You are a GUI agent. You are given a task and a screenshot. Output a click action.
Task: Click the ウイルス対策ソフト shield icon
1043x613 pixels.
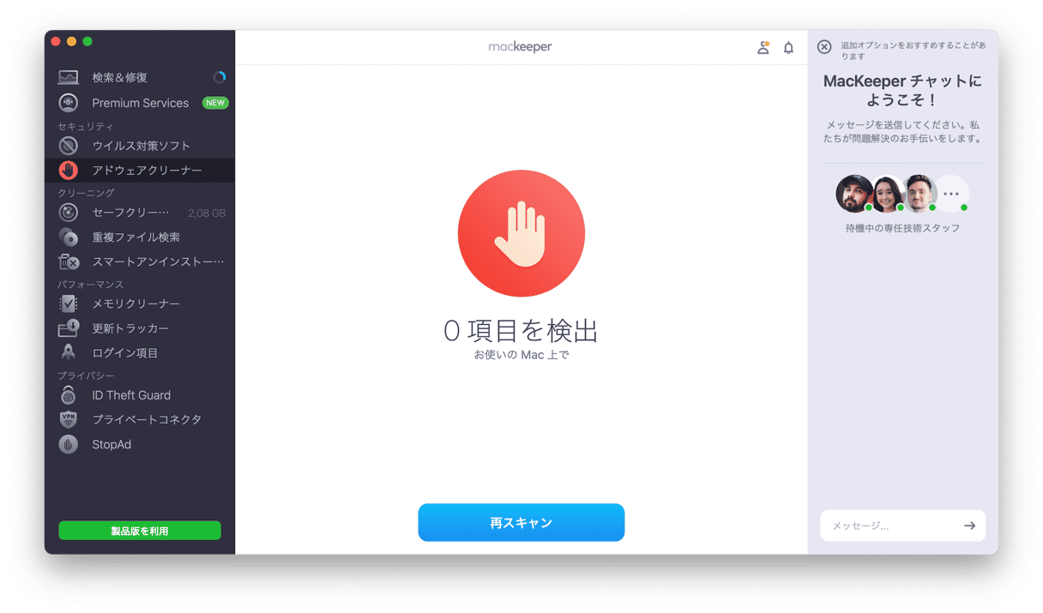coord(69,146)
